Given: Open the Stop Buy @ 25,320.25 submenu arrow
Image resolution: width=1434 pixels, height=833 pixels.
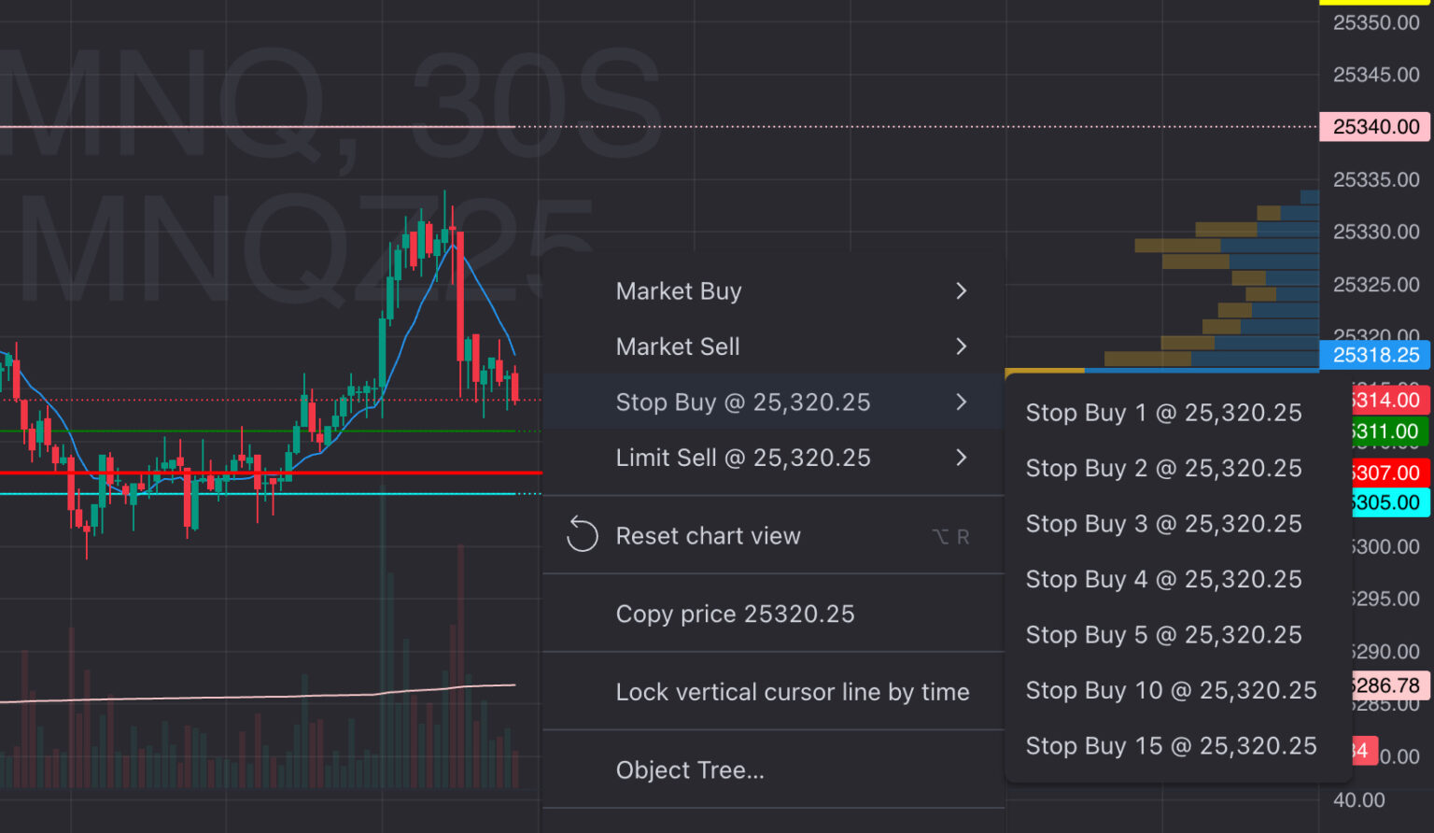Looking at the screenshot, I should [962, 402].
